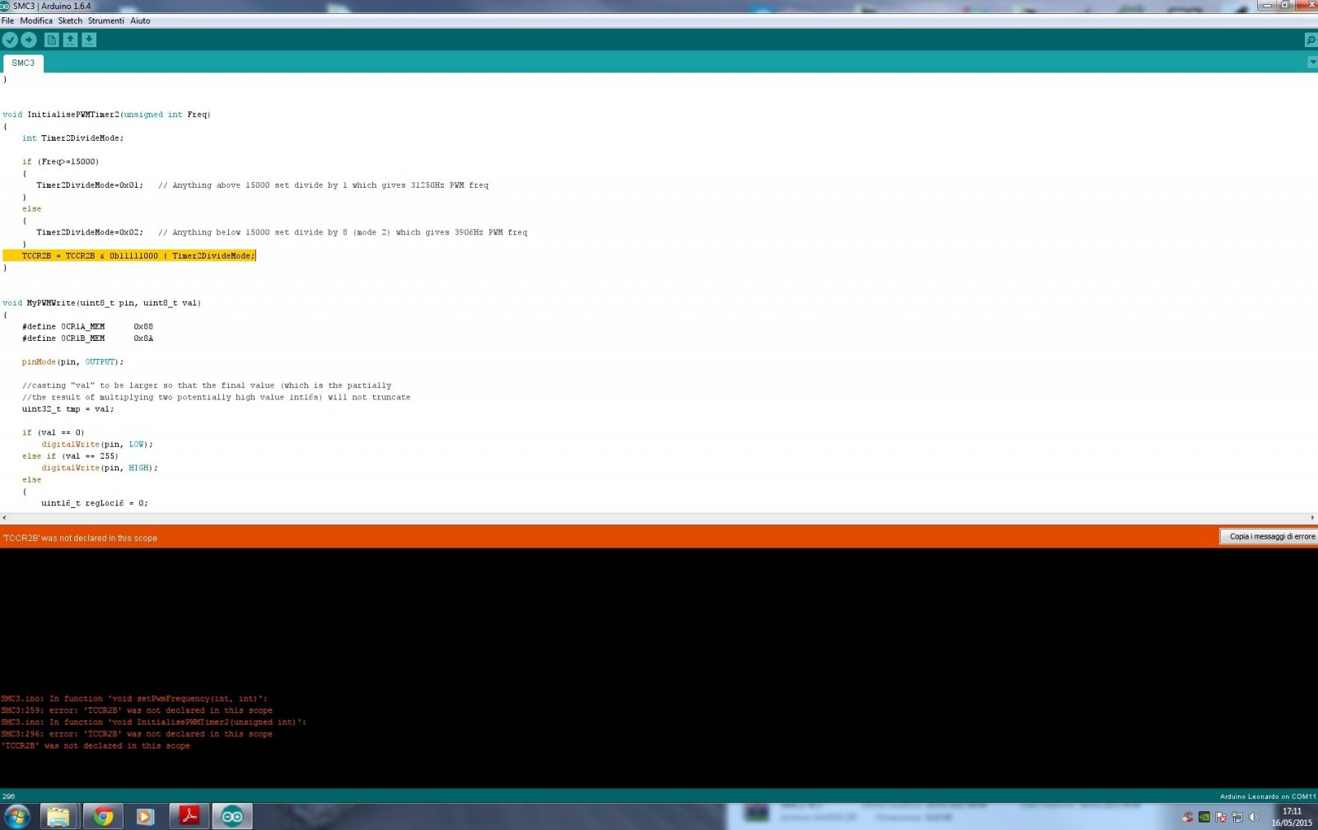Open the Sketch menu

(70, 21)
